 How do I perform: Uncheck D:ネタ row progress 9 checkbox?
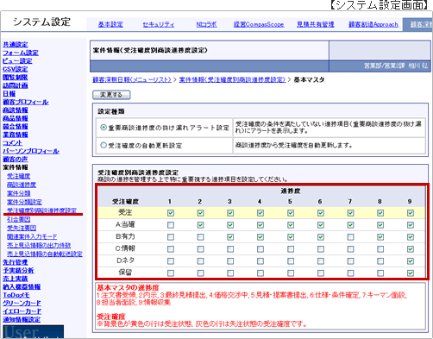click(411, 261)
